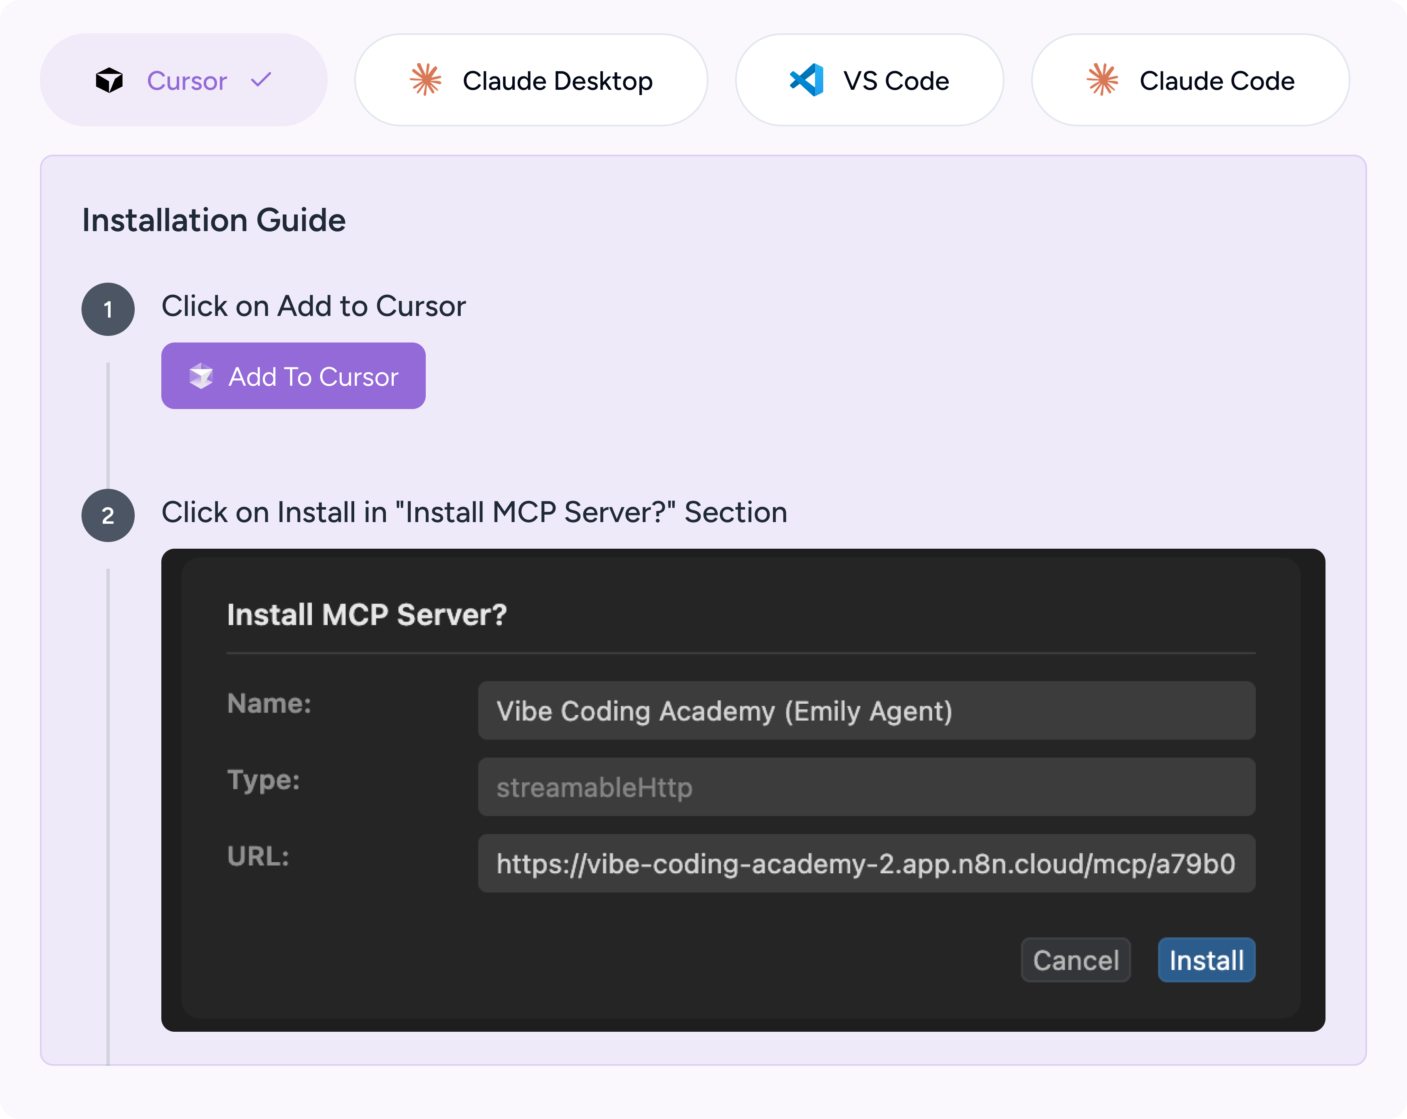Click the 'Install MCP Server?' dialog title
This screenshot has height=1119, width=1407.
(x=367, y=615)
